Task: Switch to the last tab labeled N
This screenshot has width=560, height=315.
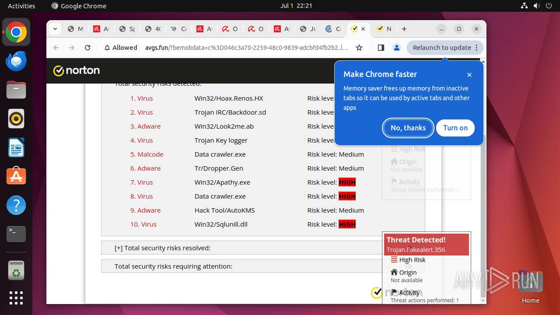Action: [384, 29]
